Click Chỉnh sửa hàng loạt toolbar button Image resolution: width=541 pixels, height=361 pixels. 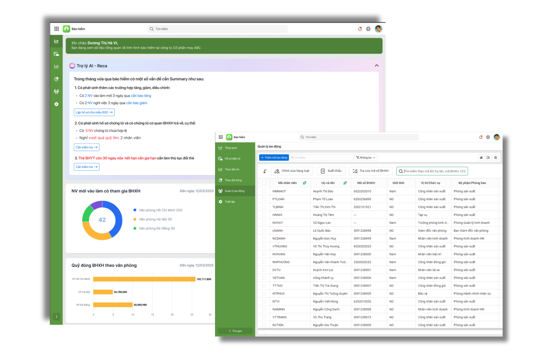pyautogui.click(x=292, y=171)
